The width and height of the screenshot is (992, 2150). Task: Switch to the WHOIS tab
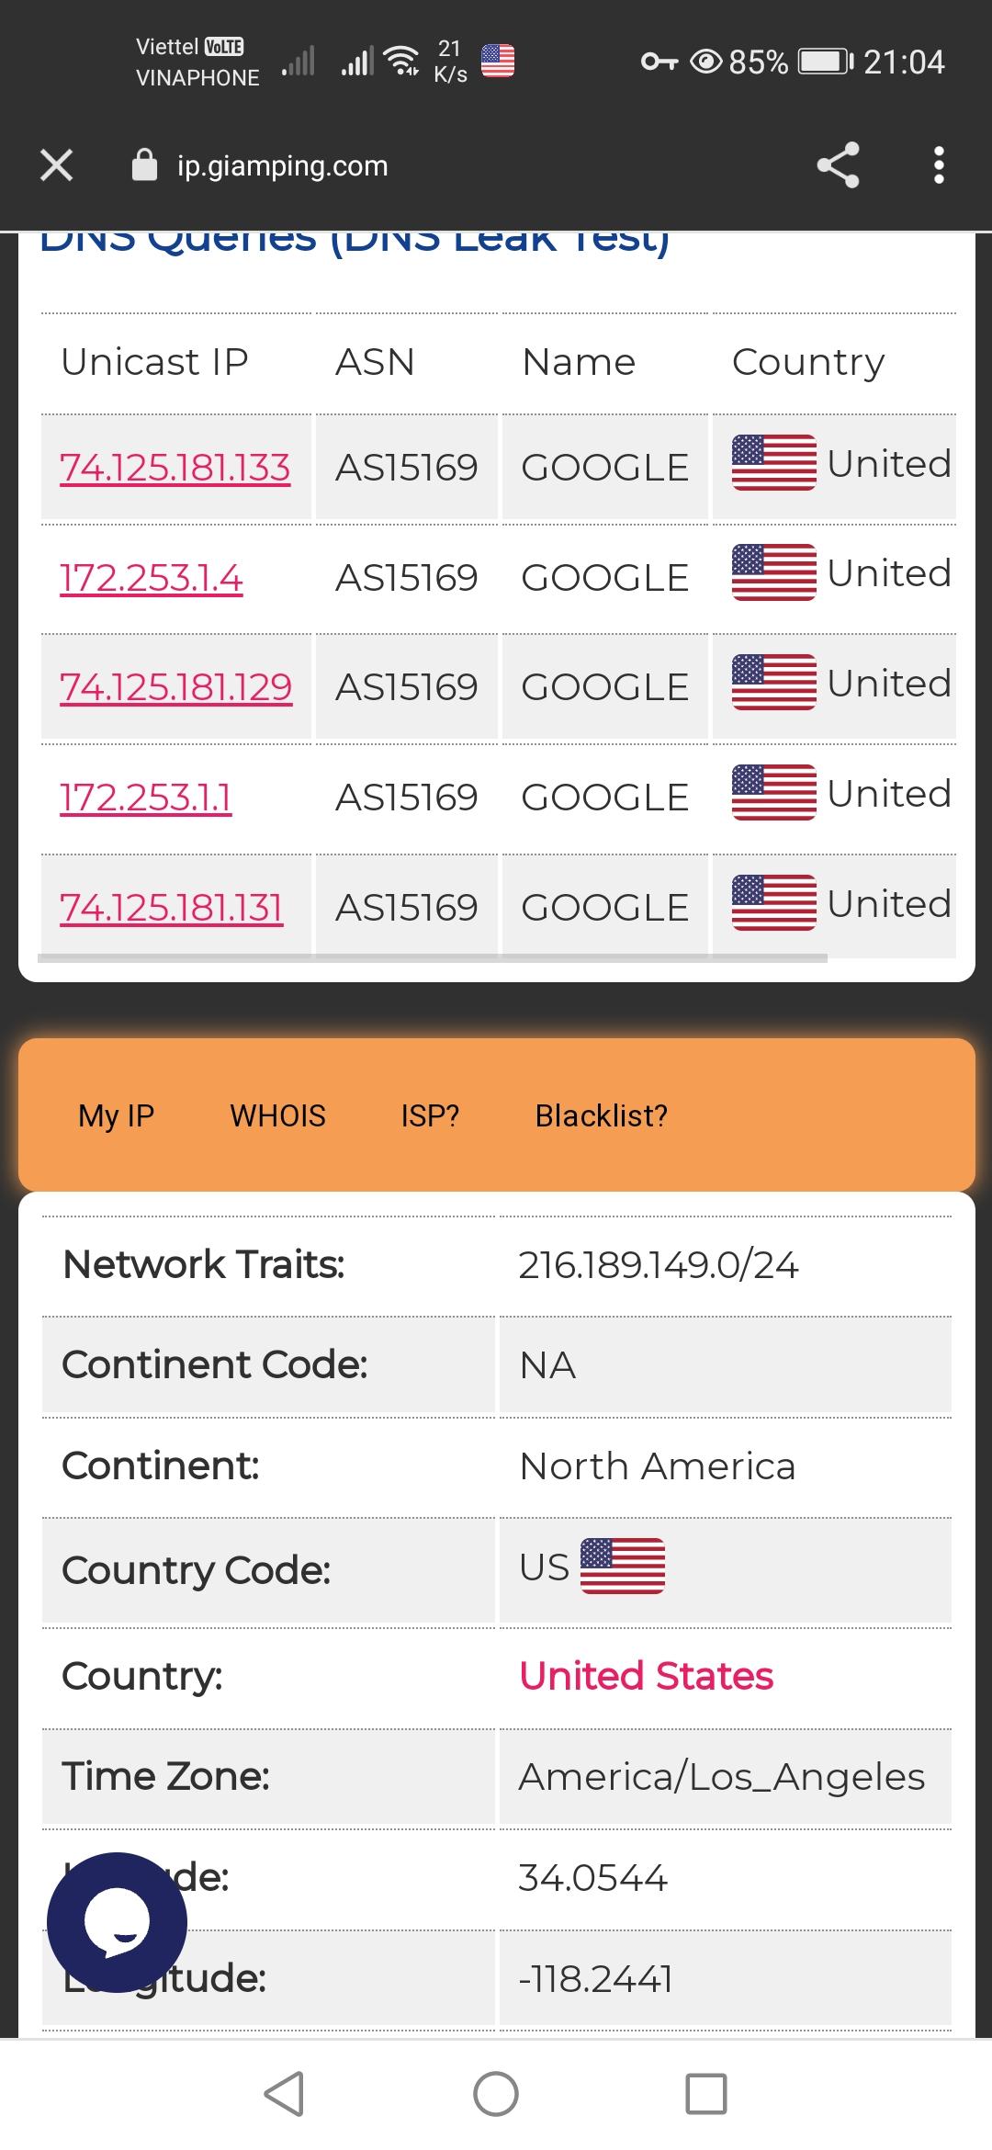click(277, 1115)
